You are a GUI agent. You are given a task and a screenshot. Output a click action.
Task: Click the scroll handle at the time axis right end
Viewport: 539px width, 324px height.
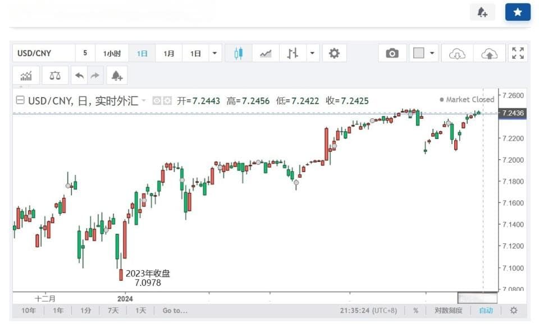coord(477,298)
